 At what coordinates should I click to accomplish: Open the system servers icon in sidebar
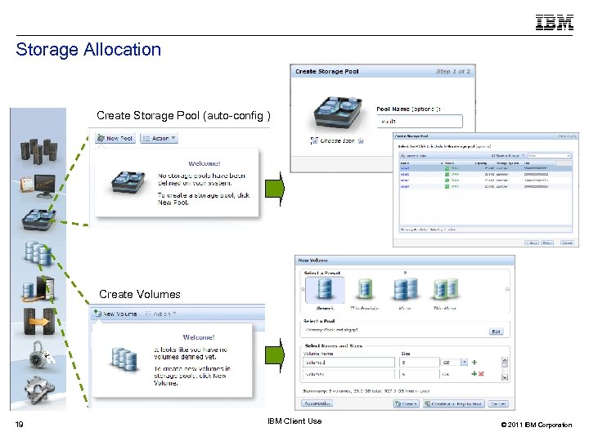point(38,151)
